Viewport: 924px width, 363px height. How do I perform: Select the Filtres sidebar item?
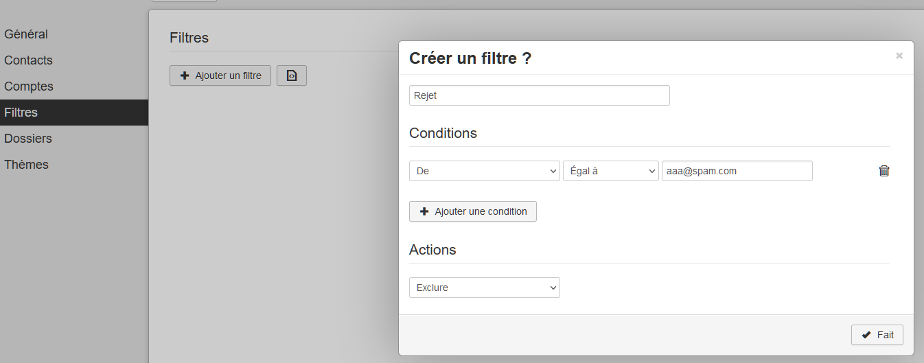[x=74, y=113]
